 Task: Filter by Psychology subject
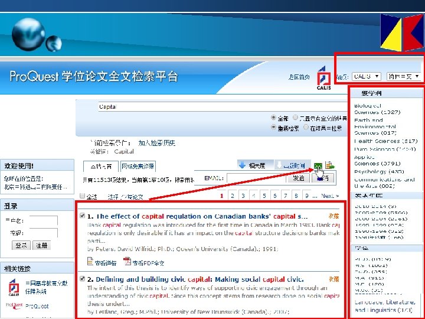coord(379,171)
